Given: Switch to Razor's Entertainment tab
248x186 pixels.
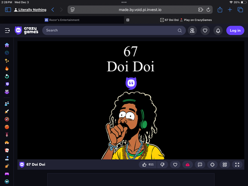Looking at the screenshot, I should (62, 20).
